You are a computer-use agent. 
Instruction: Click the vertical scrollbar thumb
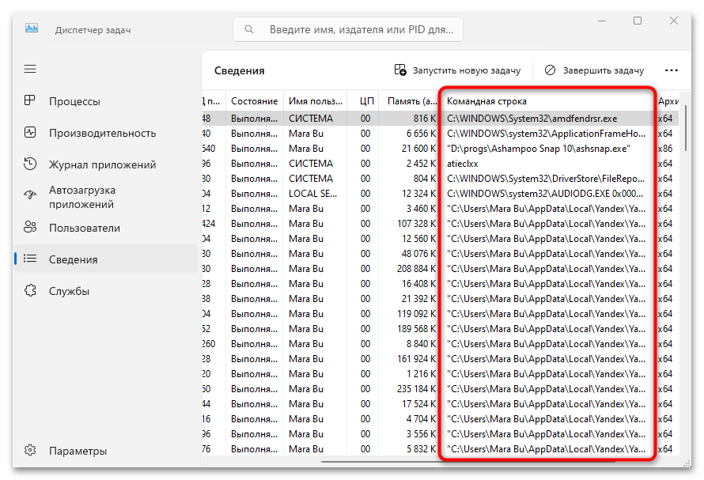pos(685,128)
